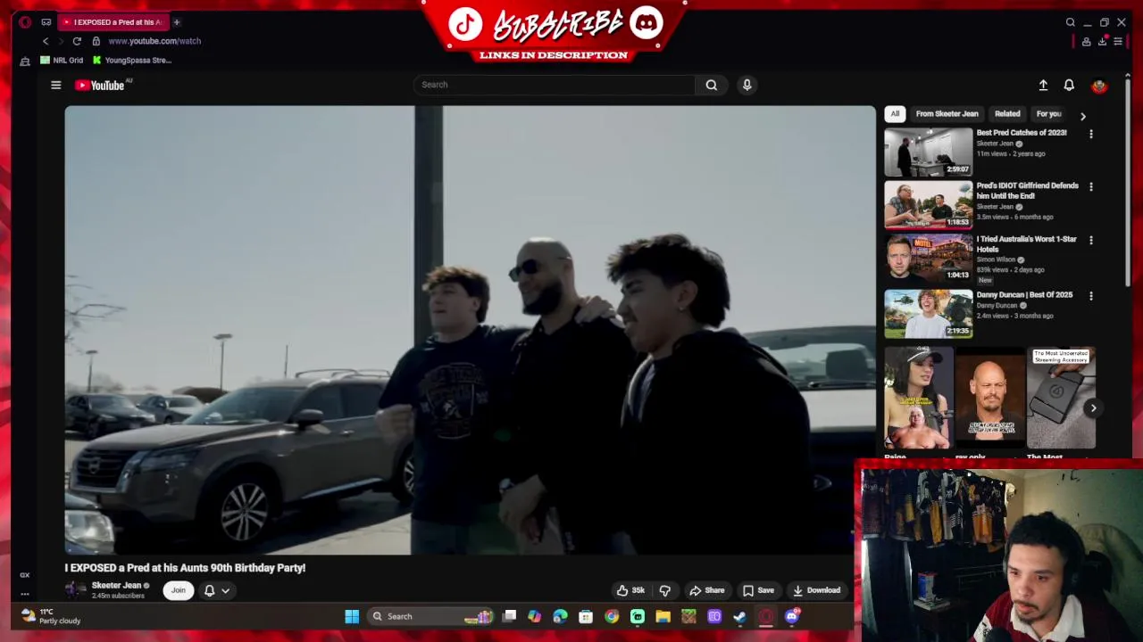Open the YouTube upload/create icon
The width and height of the screenshot is (1143, 642).
point(1043,86)
